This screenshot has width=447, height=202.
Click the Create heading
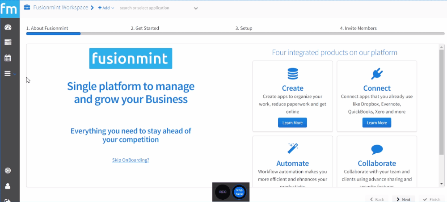(292, 88)
